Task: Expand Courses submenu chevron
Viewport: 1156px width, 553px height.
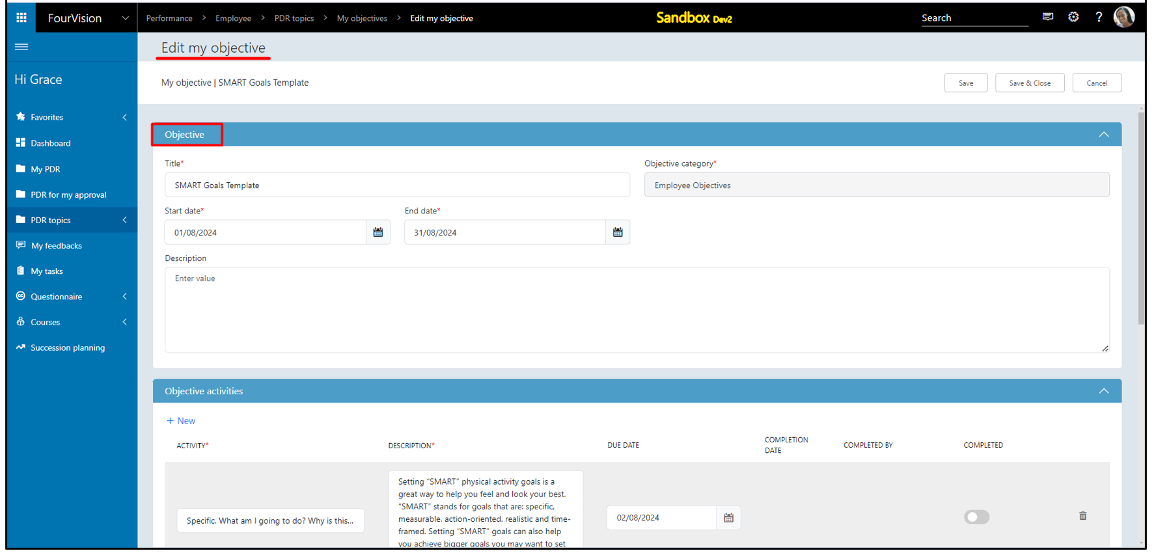Action: pos(125,322)
